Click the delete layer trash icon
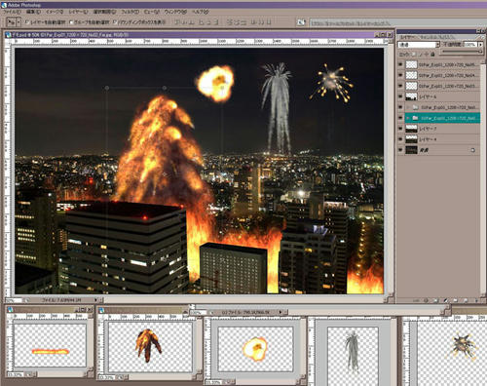Image resolution: width=487 pixels, height=386 pixels. [476, 300]
